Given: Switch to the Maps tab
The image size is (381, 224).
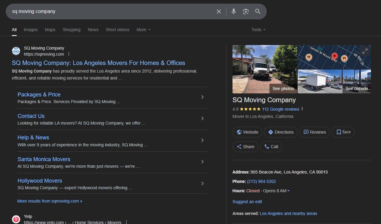Looking at the screenshot, I should pos(50,30).
